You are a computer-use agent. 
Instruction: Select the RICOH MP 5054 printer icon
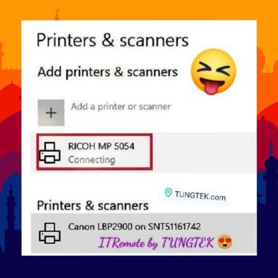[x=50, y=153]
